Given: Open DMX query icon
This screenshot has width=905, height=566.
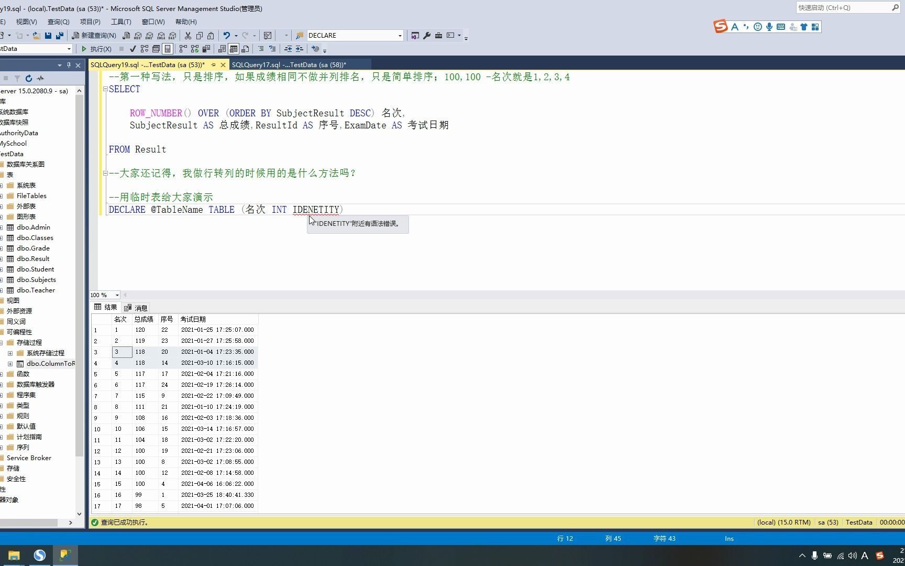Looking at the screenshot, I should pos(149,36).
